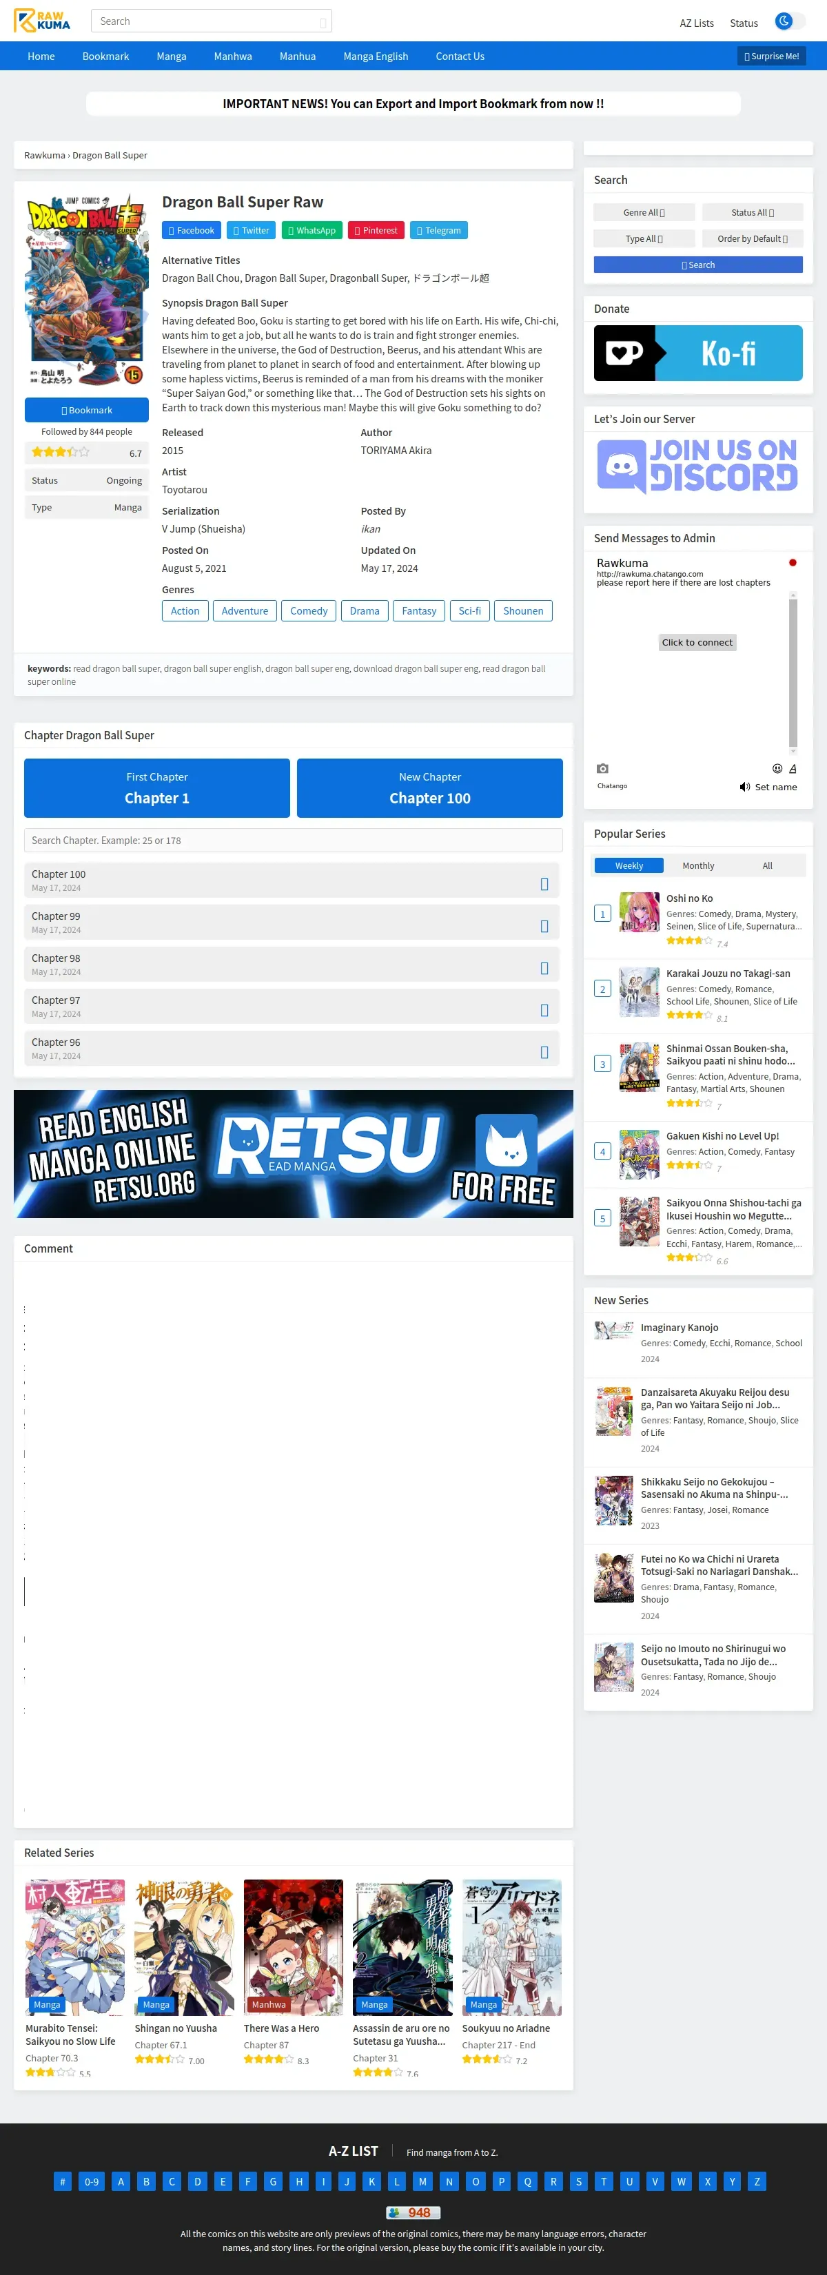Open Imaginary Kanojo new series link
This screenshot has width=827, height=2275.
tap(680, 1328)
